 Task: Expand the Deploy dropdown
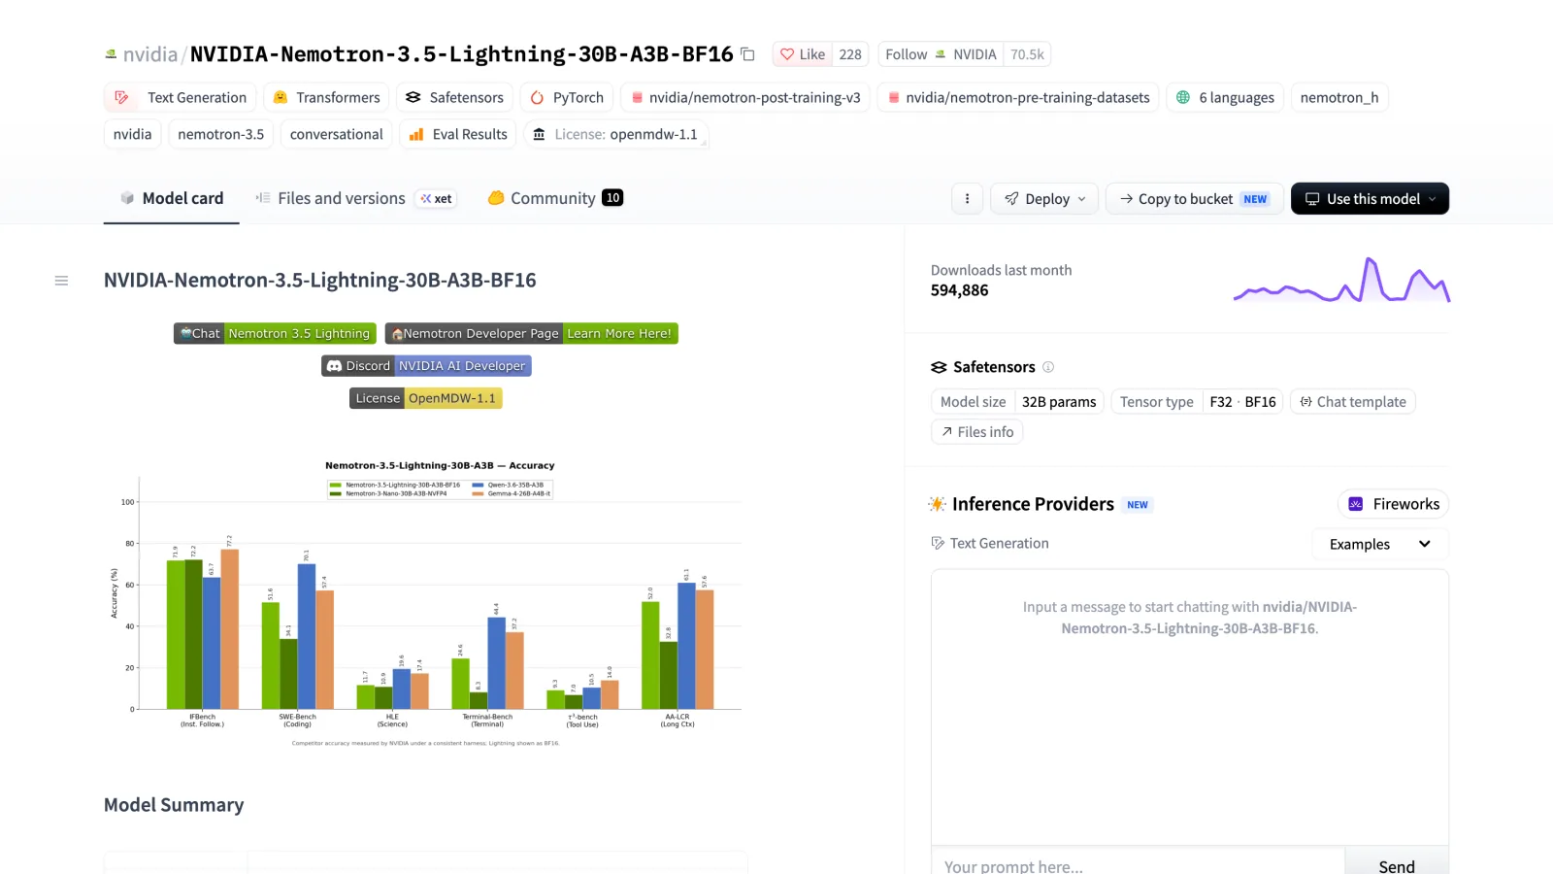[1044, 198]
